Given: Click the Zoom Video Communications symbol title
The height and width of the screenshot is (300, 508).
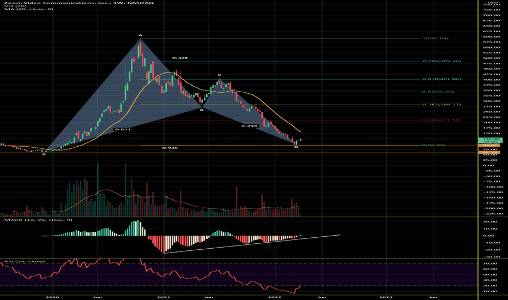Looking at the screenshot, I should [79, 3].
